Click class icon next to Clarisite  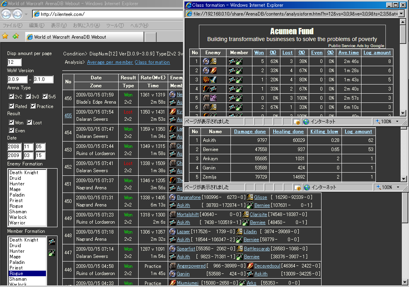pyautogui.click(x=246, y=214)
